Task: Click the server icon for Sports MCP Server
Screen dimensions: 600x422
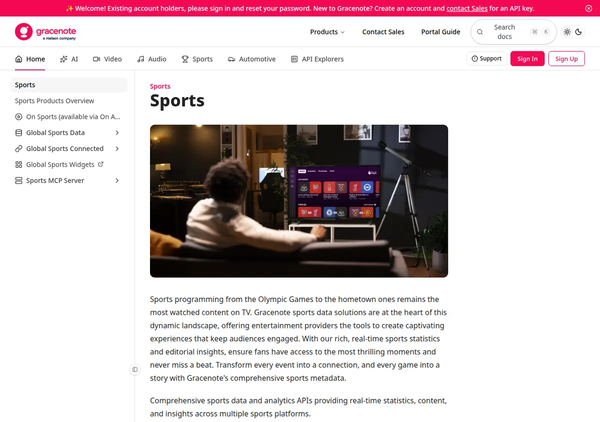Action: 18,181
